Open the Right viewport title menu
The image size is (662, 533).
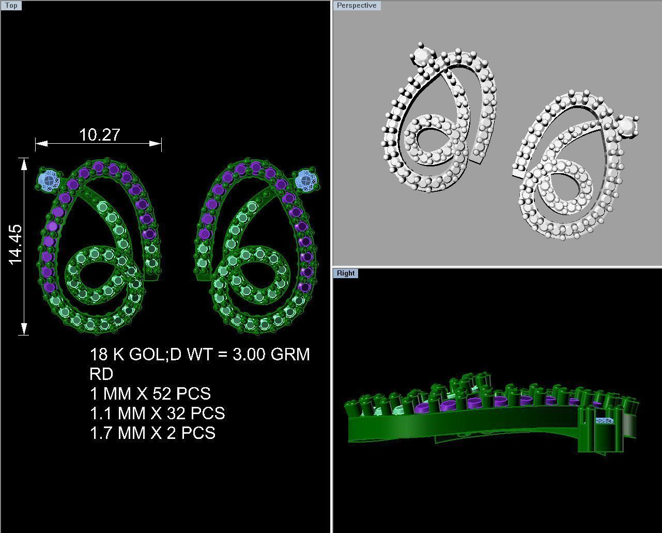[345, 273]
